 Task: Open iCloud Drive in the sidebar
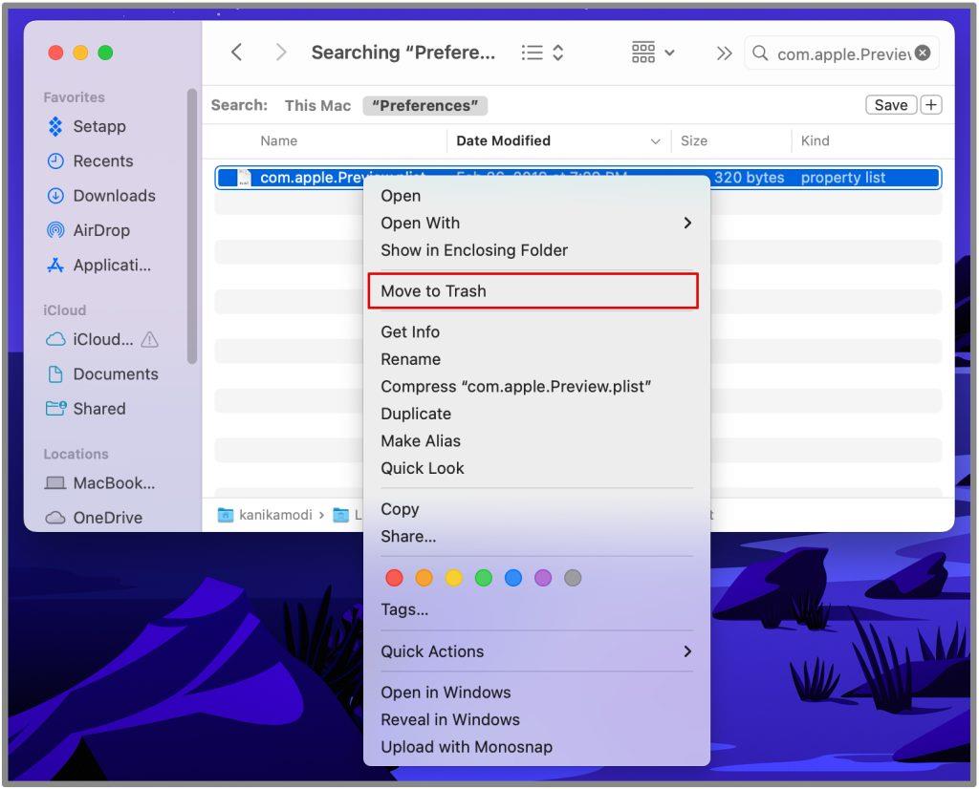(x=90, y=339)
